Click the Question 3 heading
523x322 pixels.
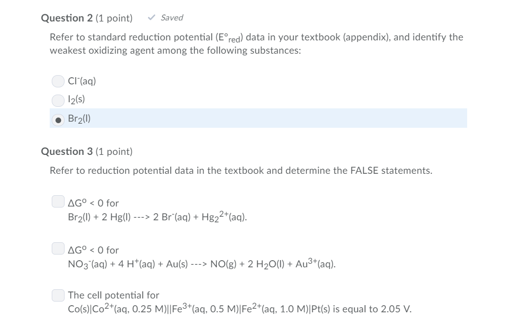tap(67, 151)
